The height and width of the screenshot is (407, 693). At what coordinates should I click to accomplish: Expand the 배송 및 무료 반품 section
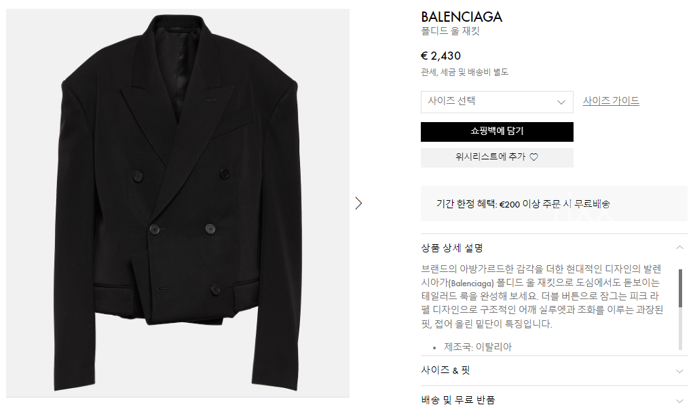click(458, 400)
